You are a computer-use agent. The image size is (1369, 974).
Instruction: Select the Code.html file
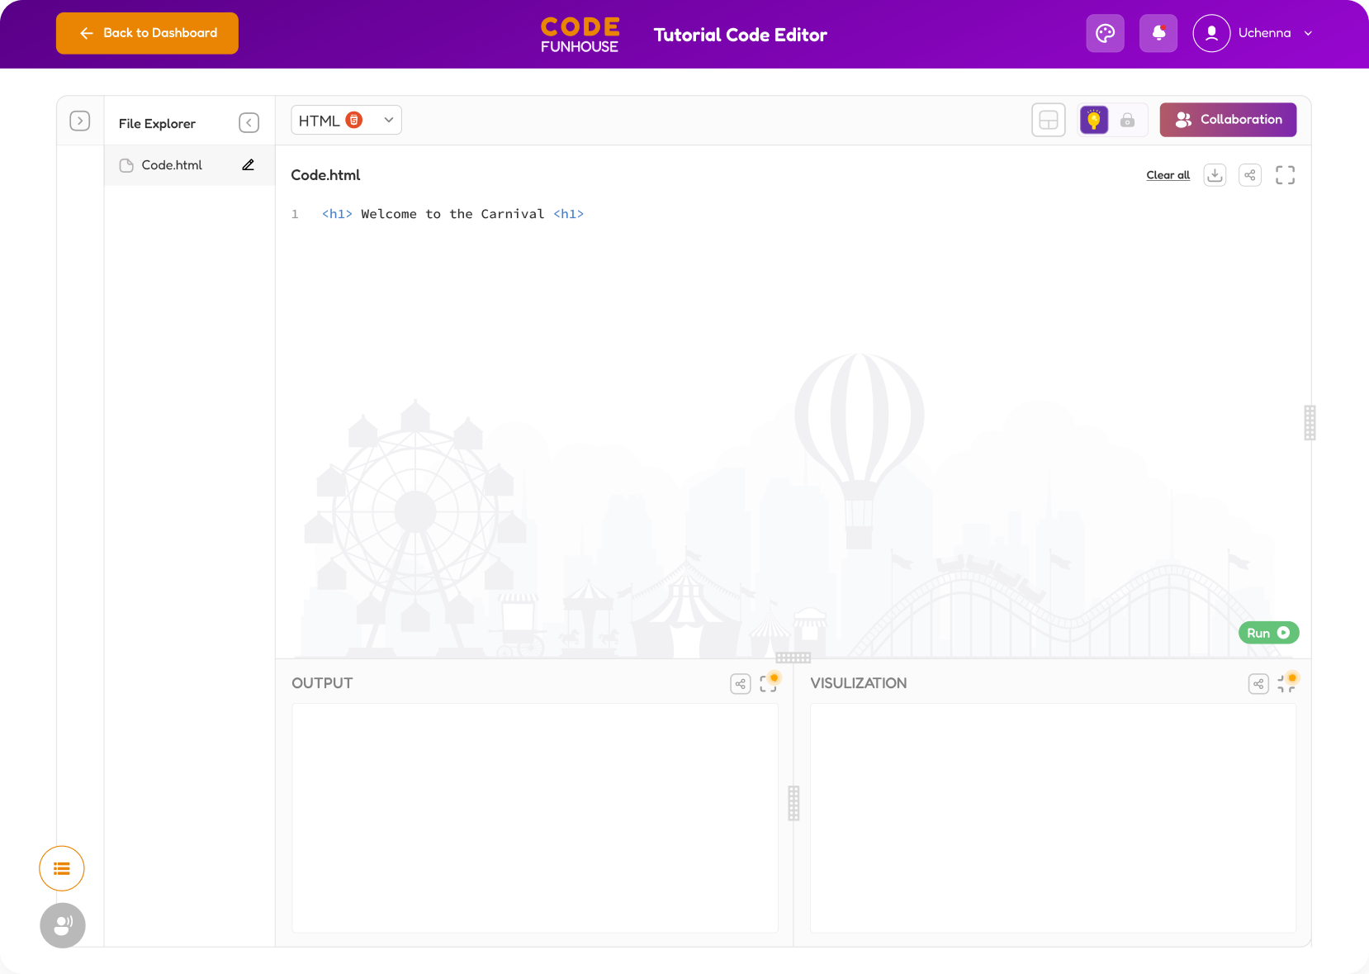(172, 164)
